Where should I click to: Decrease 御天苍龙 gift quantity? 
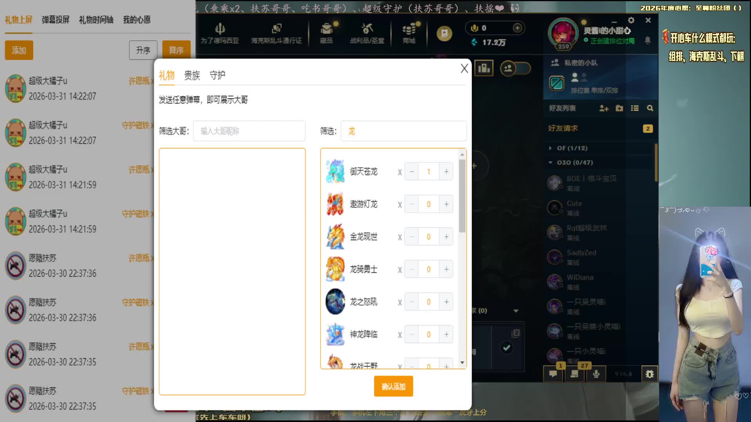pos(411,172)
